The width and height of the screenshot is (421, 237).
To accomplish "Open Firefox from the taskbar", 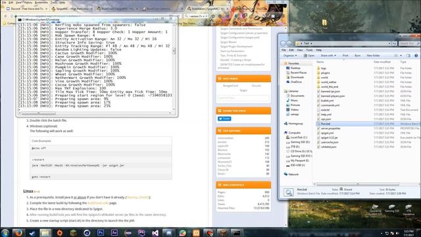I will [x=18, y=232].
